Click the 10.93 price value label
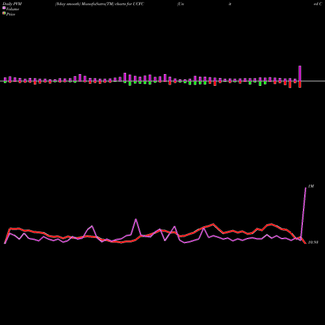 coord(313,242)
